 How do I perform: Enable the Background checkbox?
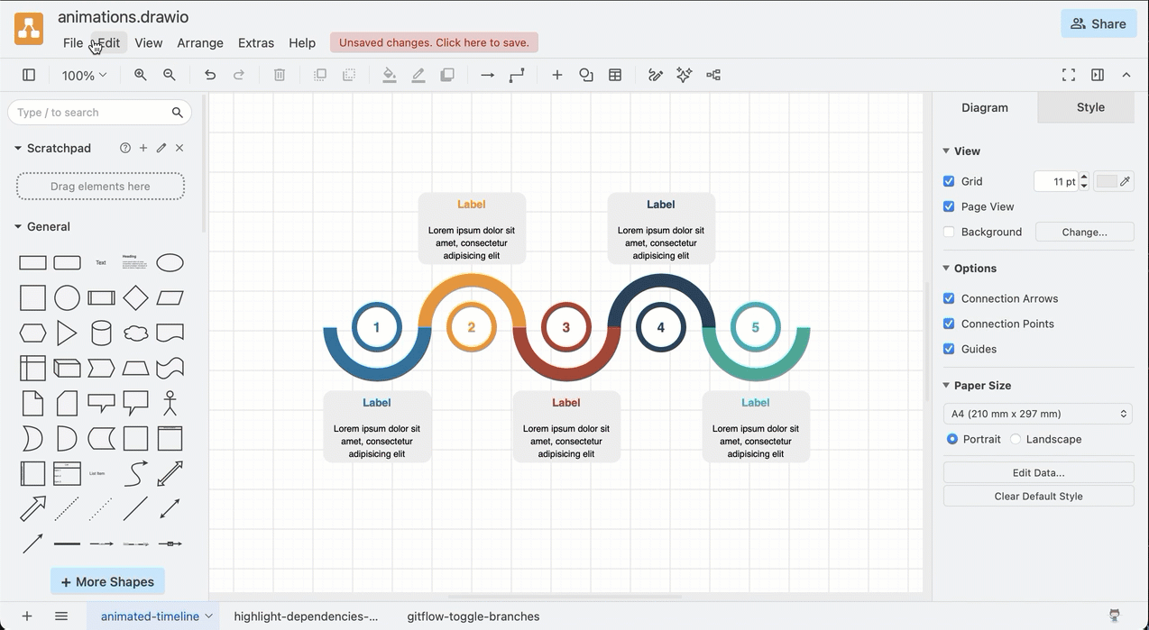(x=949, y=232)
